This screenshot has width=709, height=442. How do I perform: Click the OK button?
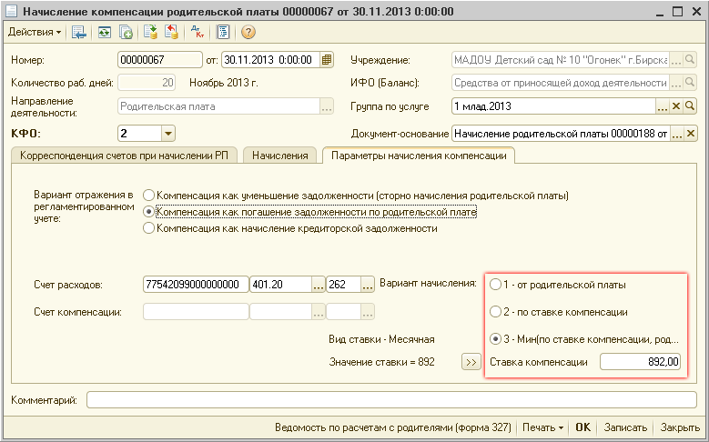(x=582, y=427)
